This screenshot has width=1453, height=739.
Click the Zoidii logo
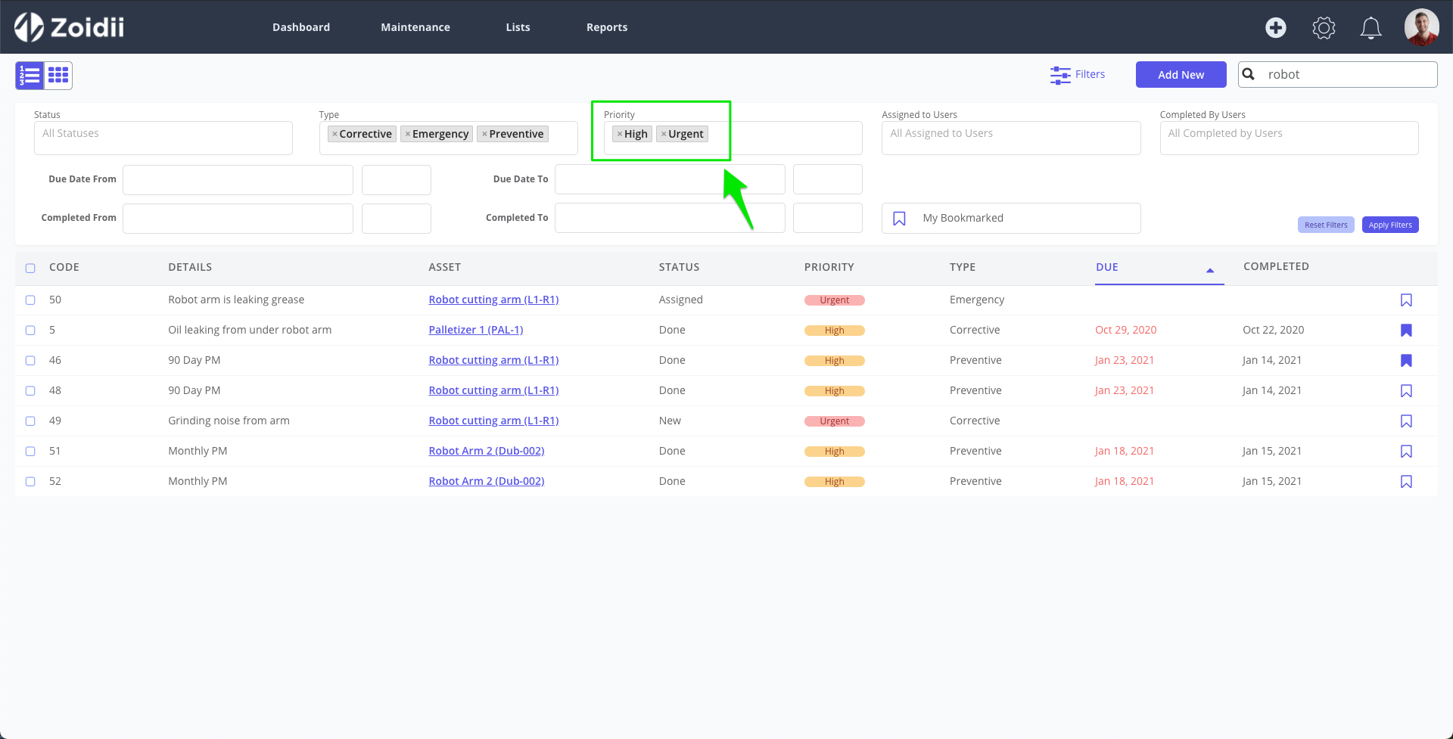tap(69, 26)
